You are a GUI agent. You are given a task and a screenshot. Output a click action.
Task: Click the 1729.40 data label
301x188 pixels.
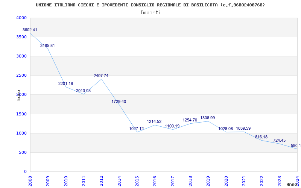tap(119, 102)
